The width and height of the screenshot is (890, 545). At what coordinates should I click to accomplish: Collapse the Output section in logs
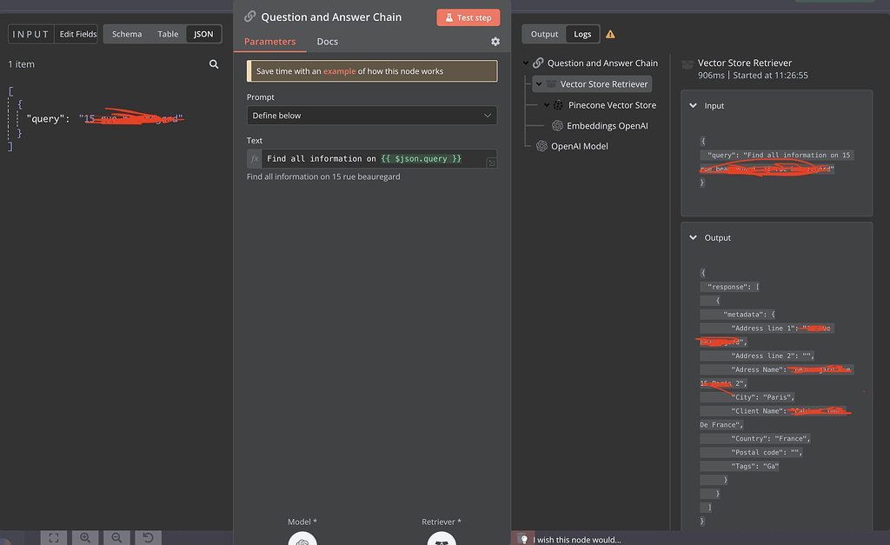(x=694, y=238)
